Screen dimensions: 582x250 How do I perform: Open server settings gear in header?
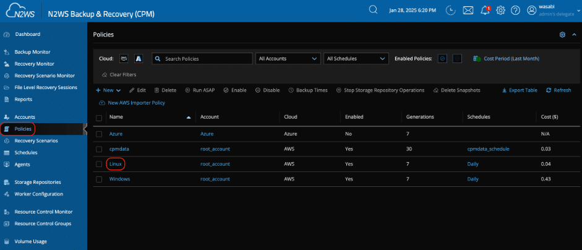pos(500,11)
